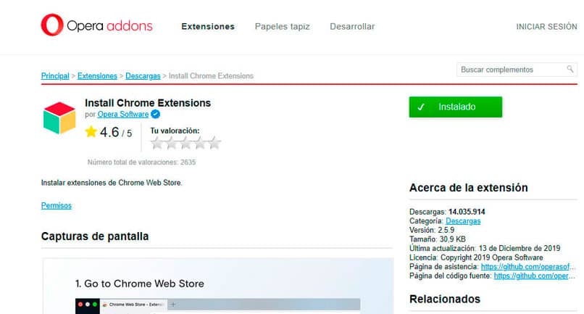Viewport: 584px width, 314px height.
Task: Follow the Extensiones breadcrumb link
Action: [97, 76]
